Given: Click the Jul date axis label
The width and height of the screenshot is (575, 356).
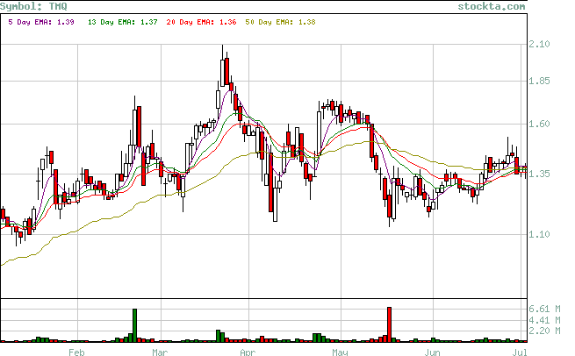Looking at the screenshot, I should coord(520,352).
